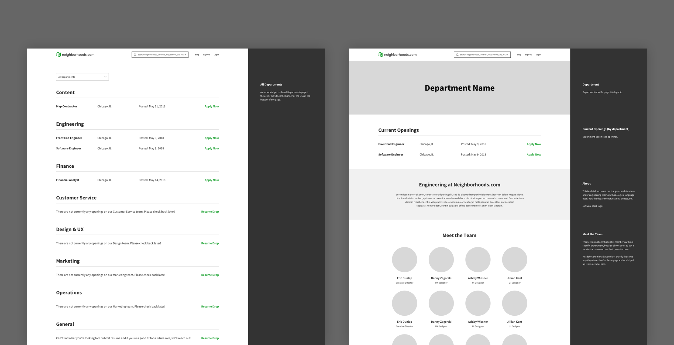Viewport: 674px width, 345px height.
Task: Click Resume Drop under Marketing heading
Action: pyautogui.click(x=210, y=275)
